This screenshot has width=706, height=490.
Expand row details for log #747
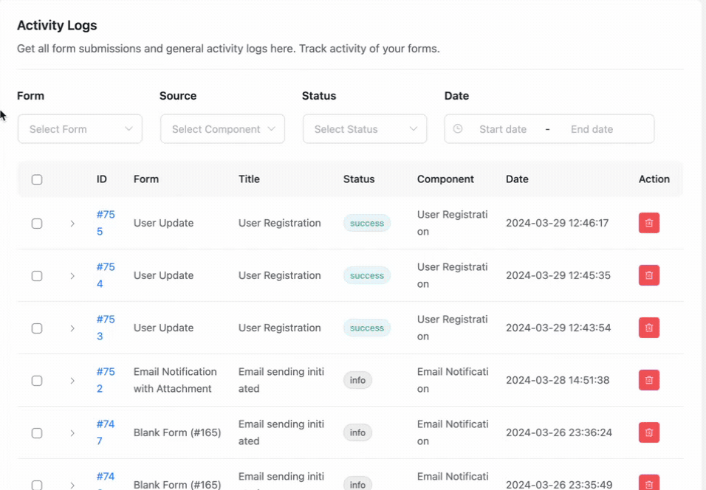(72, 433)
